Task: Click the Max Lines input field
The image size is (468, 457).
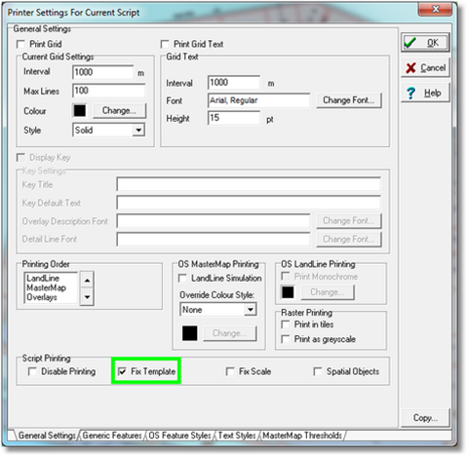Action: pos(108,91)
